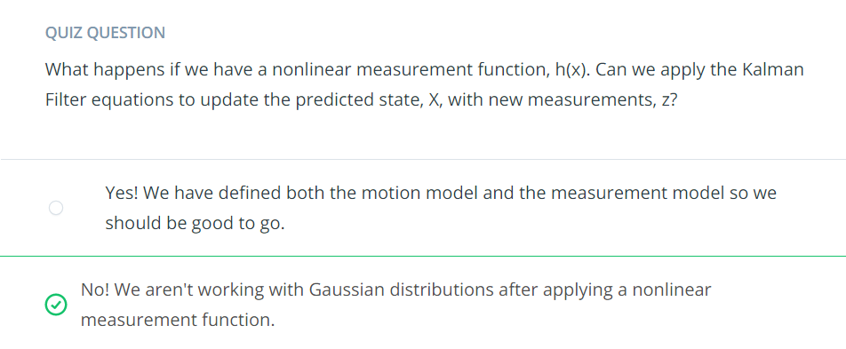Click the "measurement function." last answer line
This screenshot has width=846, height=349.
(178, 320)
